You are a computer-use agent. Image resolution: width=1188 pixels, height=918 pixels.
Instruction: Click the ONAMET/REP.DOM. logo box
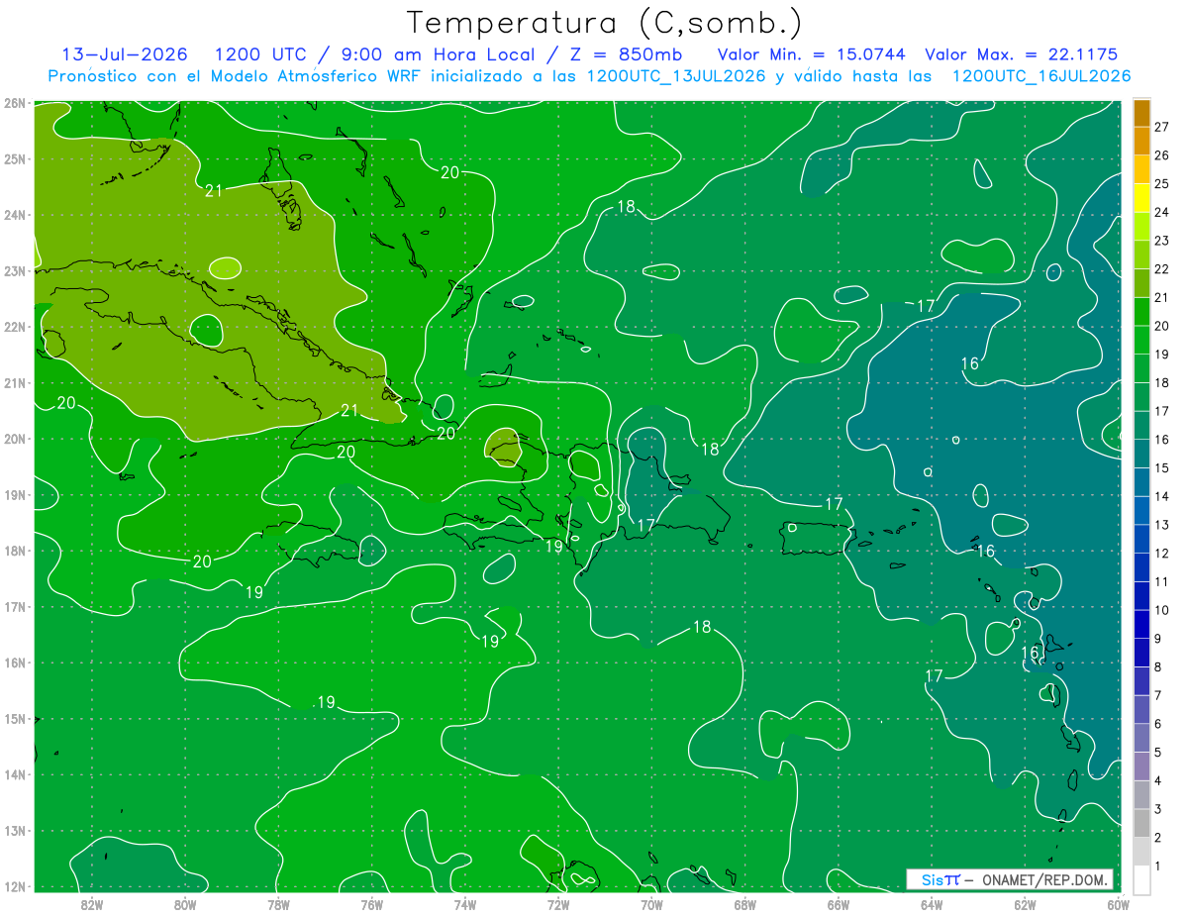point(1010,879)
